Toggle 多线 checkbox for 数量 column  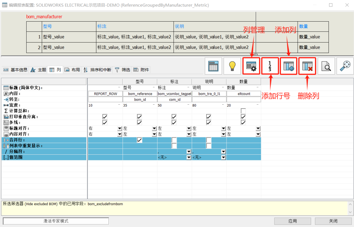243,123
